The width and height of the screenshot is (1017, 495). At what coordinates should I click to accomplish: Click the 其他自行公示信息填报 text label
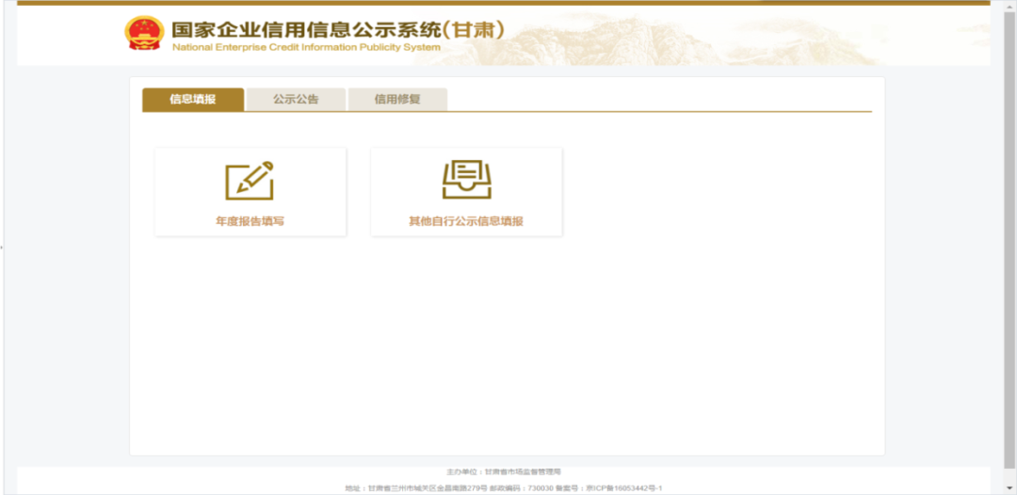(466, 222)
